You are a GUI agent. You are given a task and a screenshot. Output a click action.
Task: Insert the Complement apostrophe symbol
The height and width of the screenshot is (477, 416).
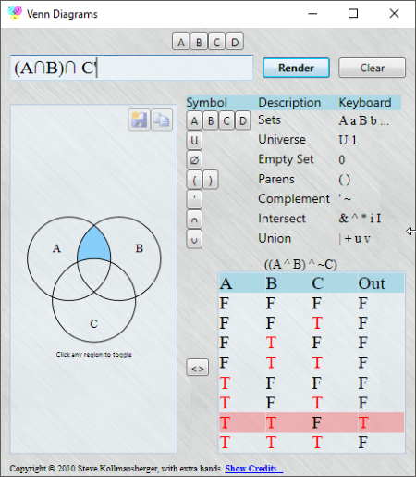coord(194,199)
